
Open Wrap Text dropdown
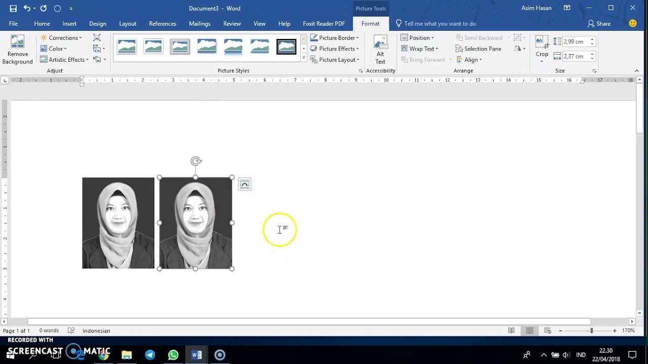[420, 49]
